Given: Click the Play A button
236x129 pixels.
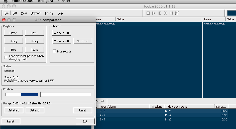Looking at the screenshot, I should pos(14,33).
